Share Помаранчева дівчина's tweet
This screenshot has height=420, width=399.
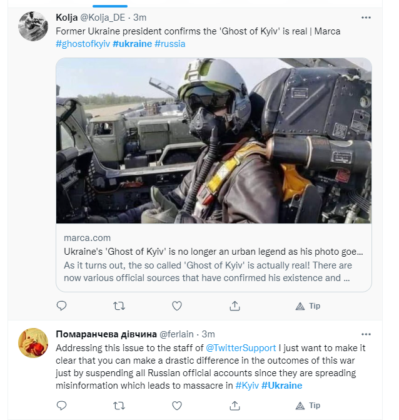[235, 406]
